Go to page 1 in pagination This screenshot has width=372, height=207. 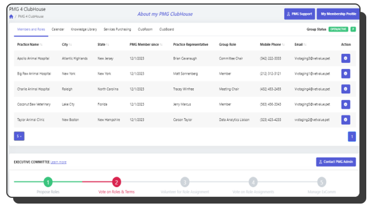point(352,137)
